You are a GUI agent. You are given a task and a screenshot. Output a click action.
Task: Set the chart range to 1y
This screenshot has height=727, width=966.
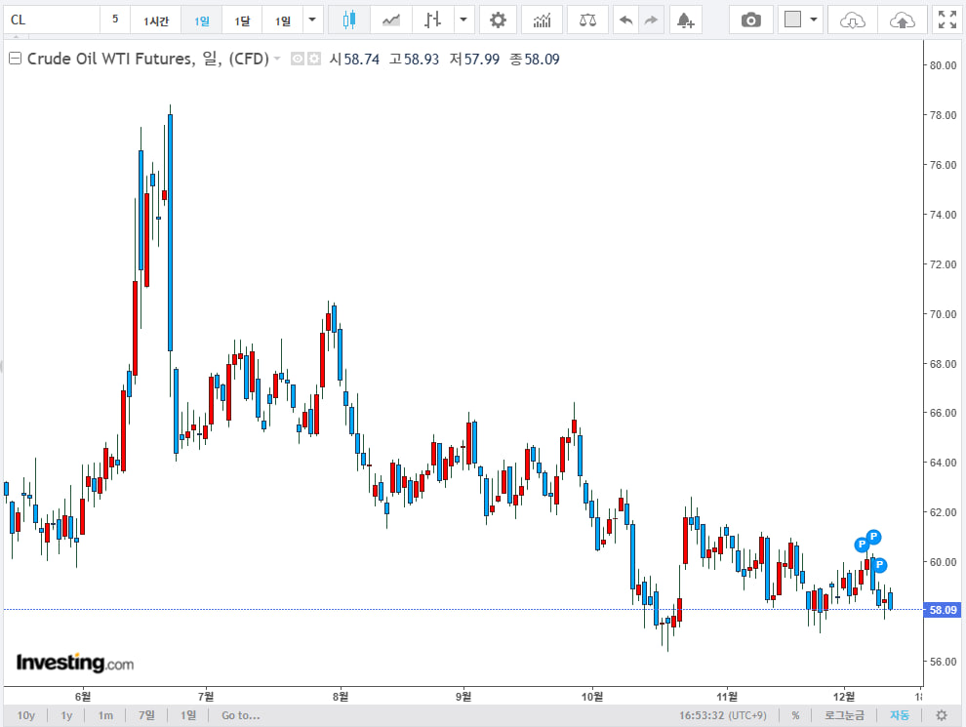66,715
